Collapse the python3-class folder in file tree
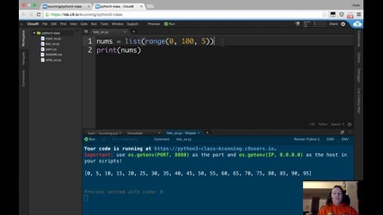The height and width of the screenshot is (215, 383). 35,33
